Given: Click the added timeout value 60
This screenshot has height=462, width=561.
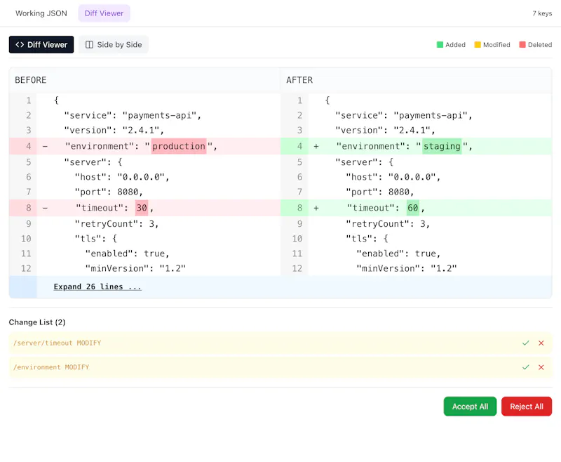Looking at the screenshot, I should pos(412,208).
